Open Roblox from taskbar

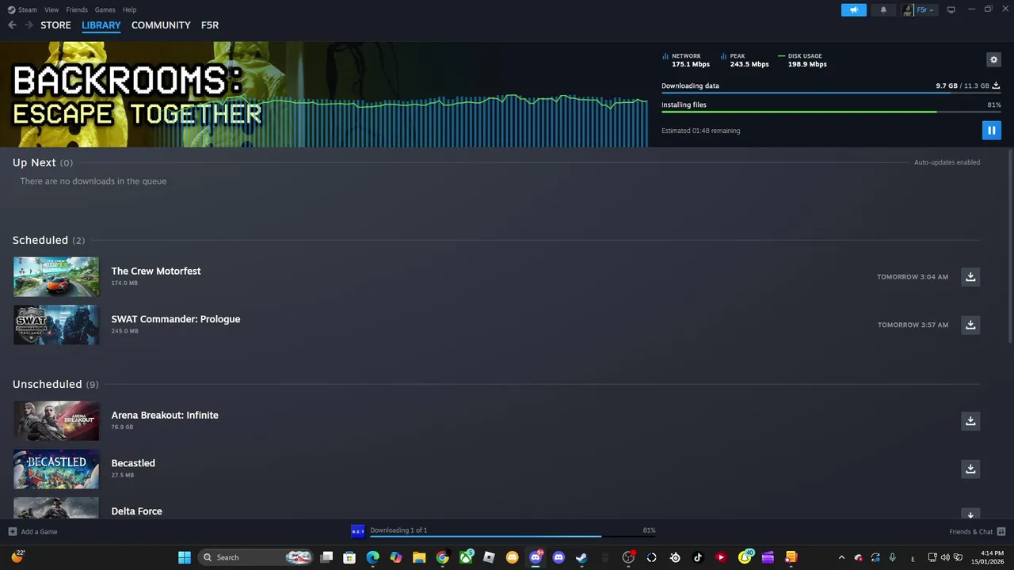489,557
